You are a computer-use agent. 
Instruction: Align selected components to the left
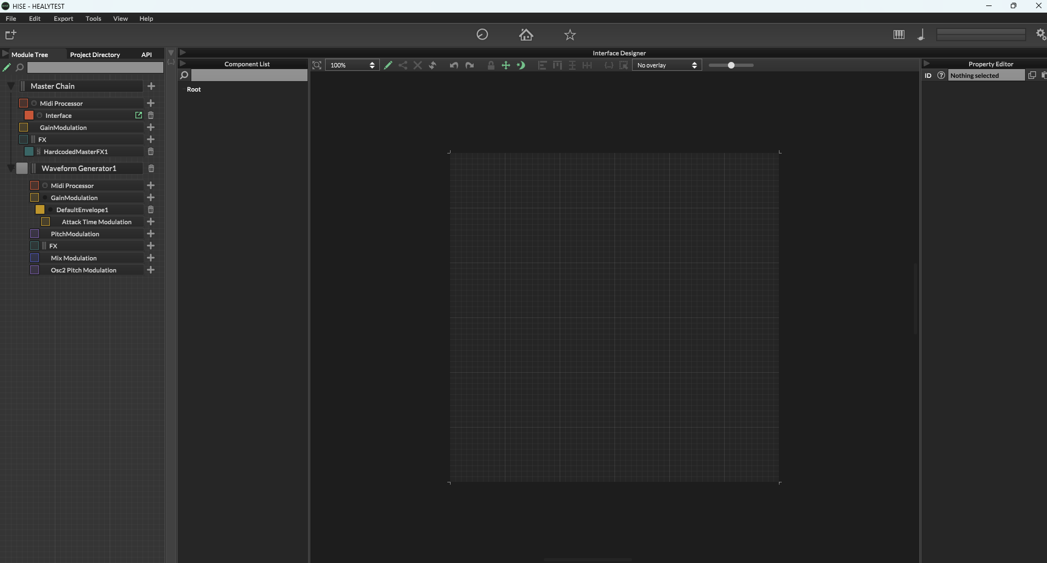[542, 65]
